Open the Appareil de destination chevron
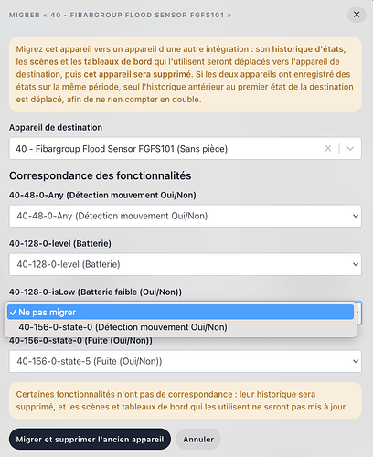 (x=350, y=149)
